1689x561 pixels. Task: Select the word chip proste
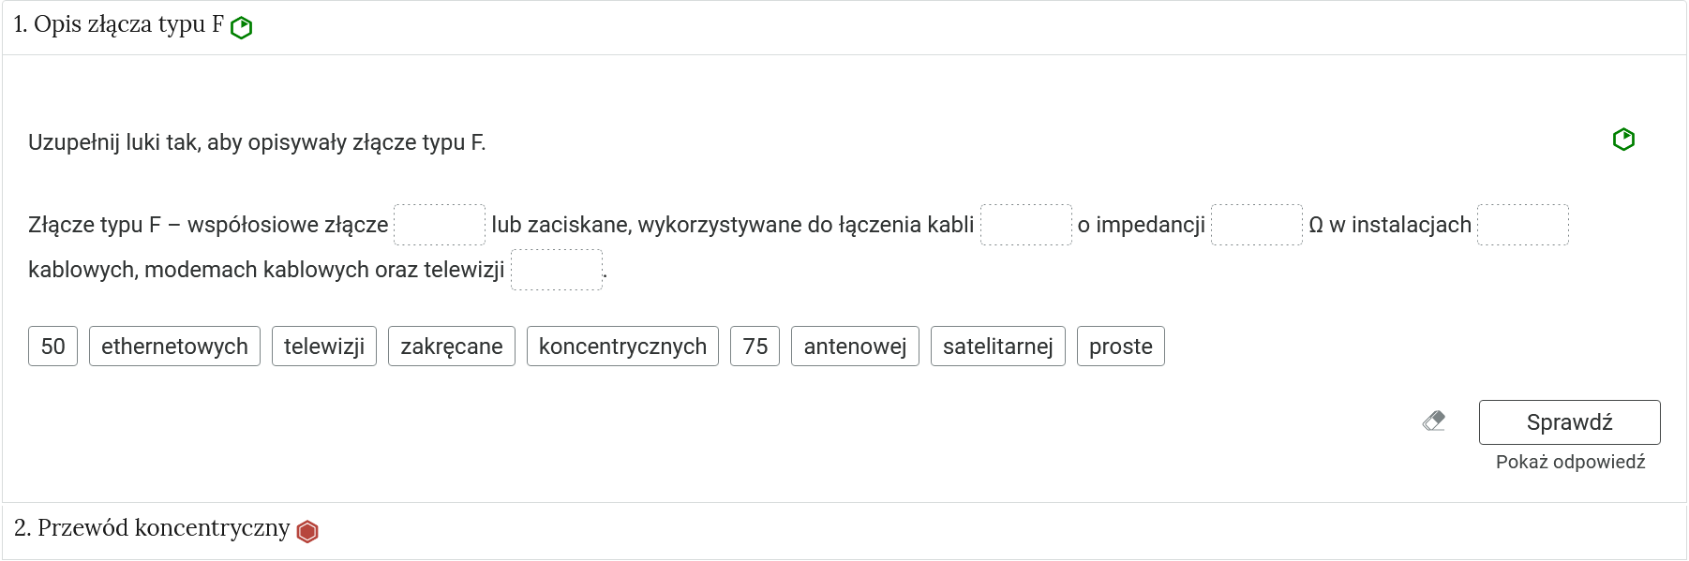[x=1120, y=346]
